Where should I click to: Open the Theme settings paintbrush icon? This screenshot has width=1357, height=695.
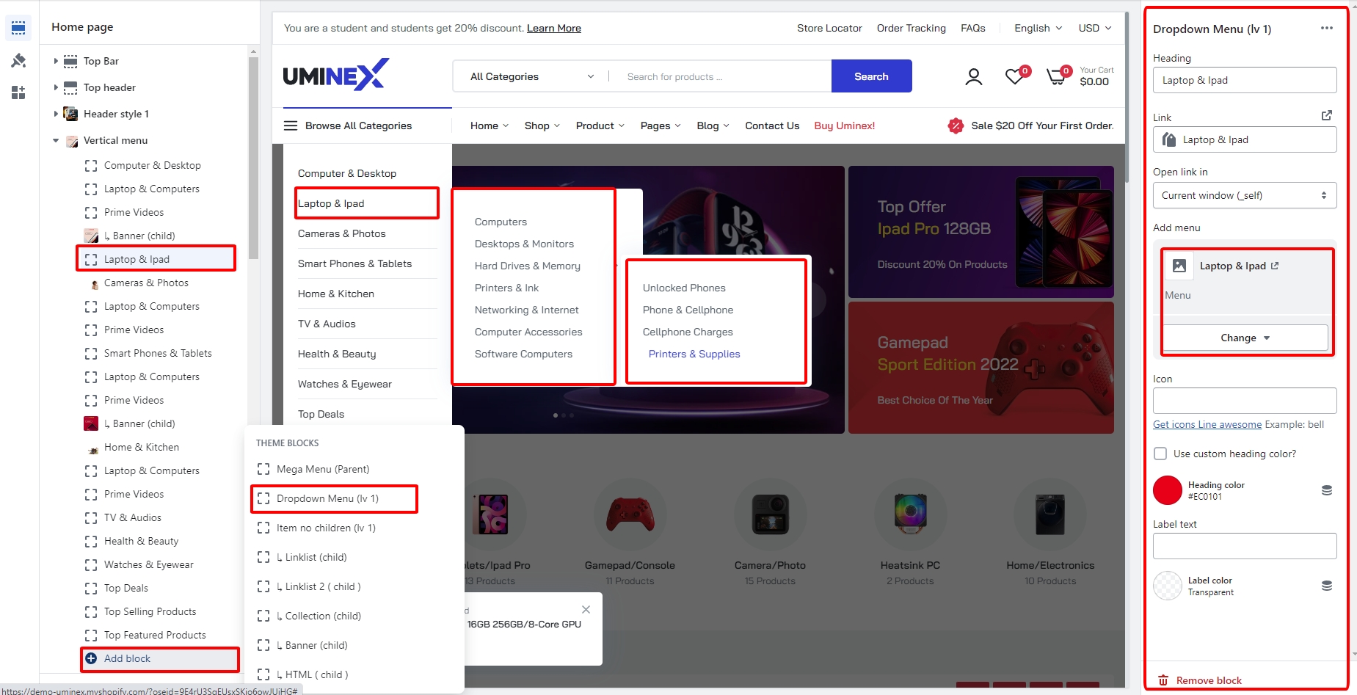pos(18,60)
